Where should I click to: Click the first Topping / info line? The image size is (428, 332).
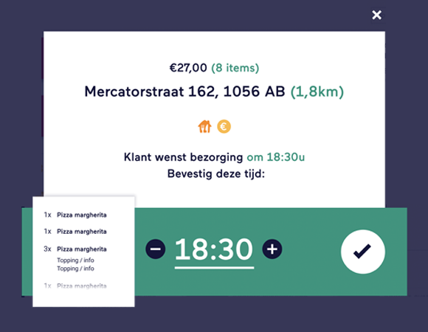point(75,260)
